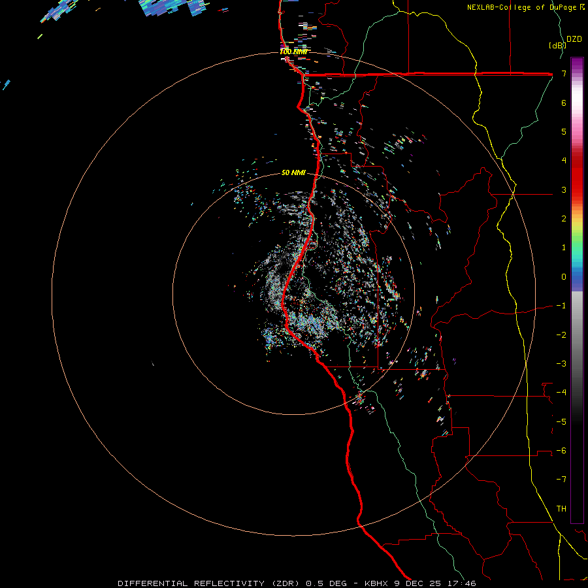Click the TH threshold legend label
The width and height of the screenshot is (588, 588).
point(561,508)
